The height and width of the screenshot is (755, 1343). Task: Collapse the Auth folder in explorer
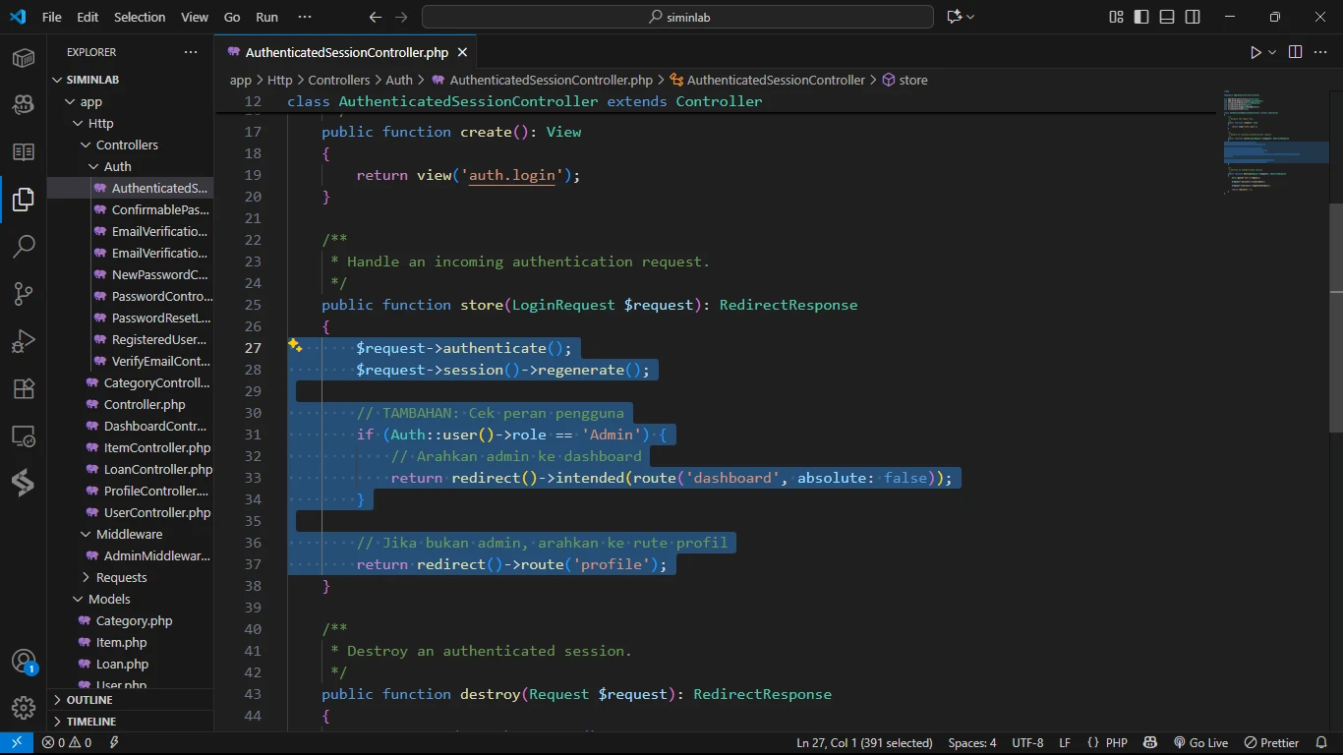point(117,166)
